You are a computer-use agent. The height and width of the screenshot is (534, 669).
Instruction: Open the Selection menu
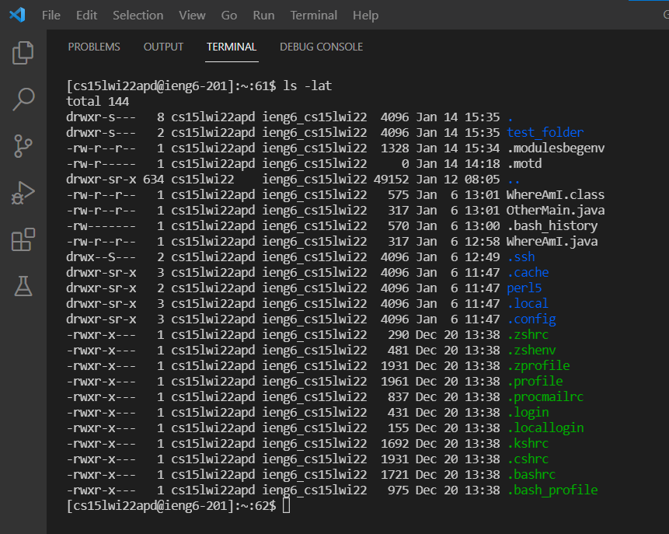coord(138,15)
